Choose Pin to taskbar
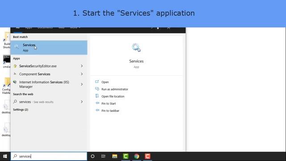Viewport: 286px width, 161px height. pyautogui.click(x=110, y=110)
